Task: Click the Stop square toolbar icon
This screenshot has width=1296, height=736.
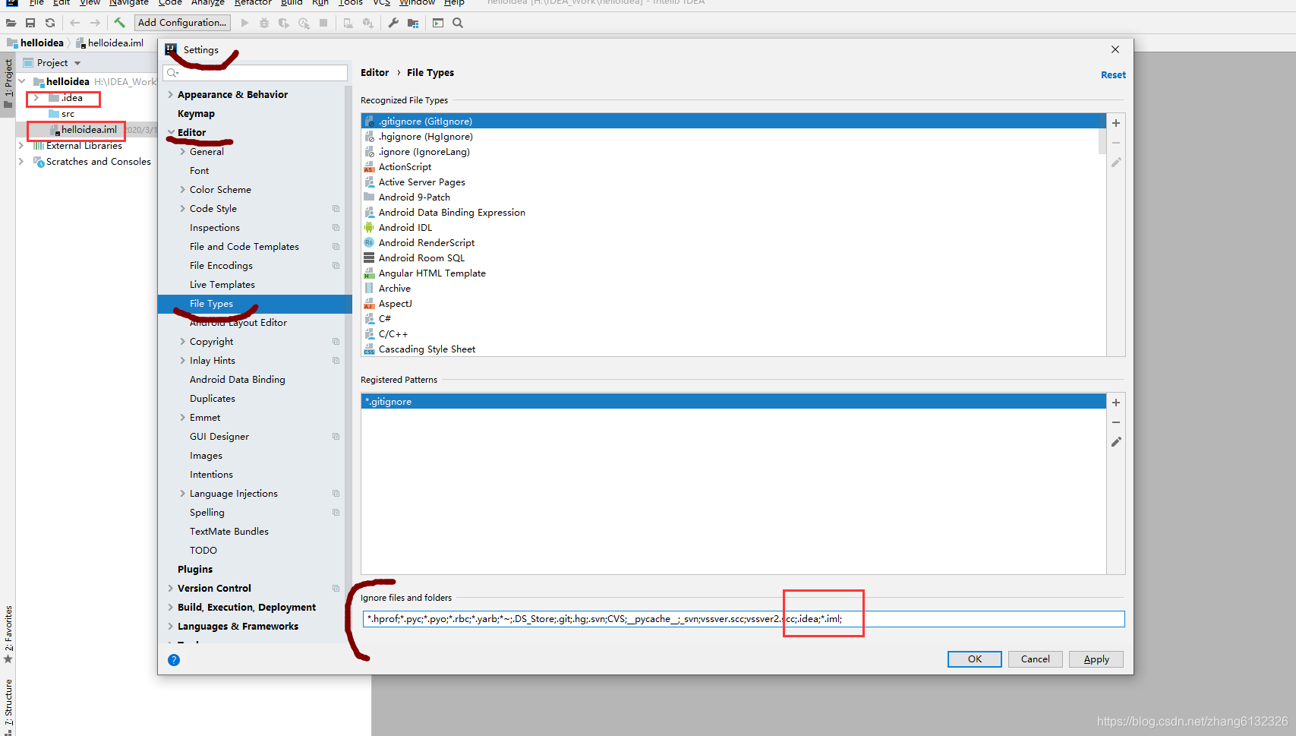Action: click(x=323, y=23)
